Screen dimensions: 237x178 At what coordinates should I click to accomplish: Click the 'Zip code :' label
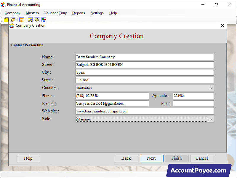click(x=160, y=96)
